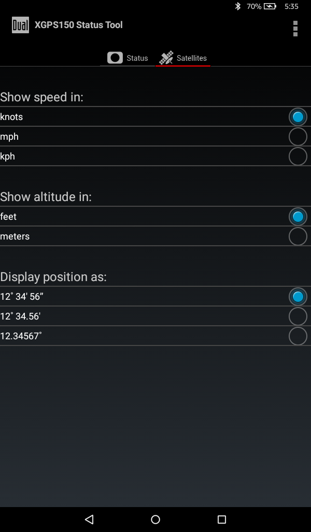This screenshot has height=532, width=311.
Task: Tap the satellite icon next to Satellites
Action: [x=166, y=57]
